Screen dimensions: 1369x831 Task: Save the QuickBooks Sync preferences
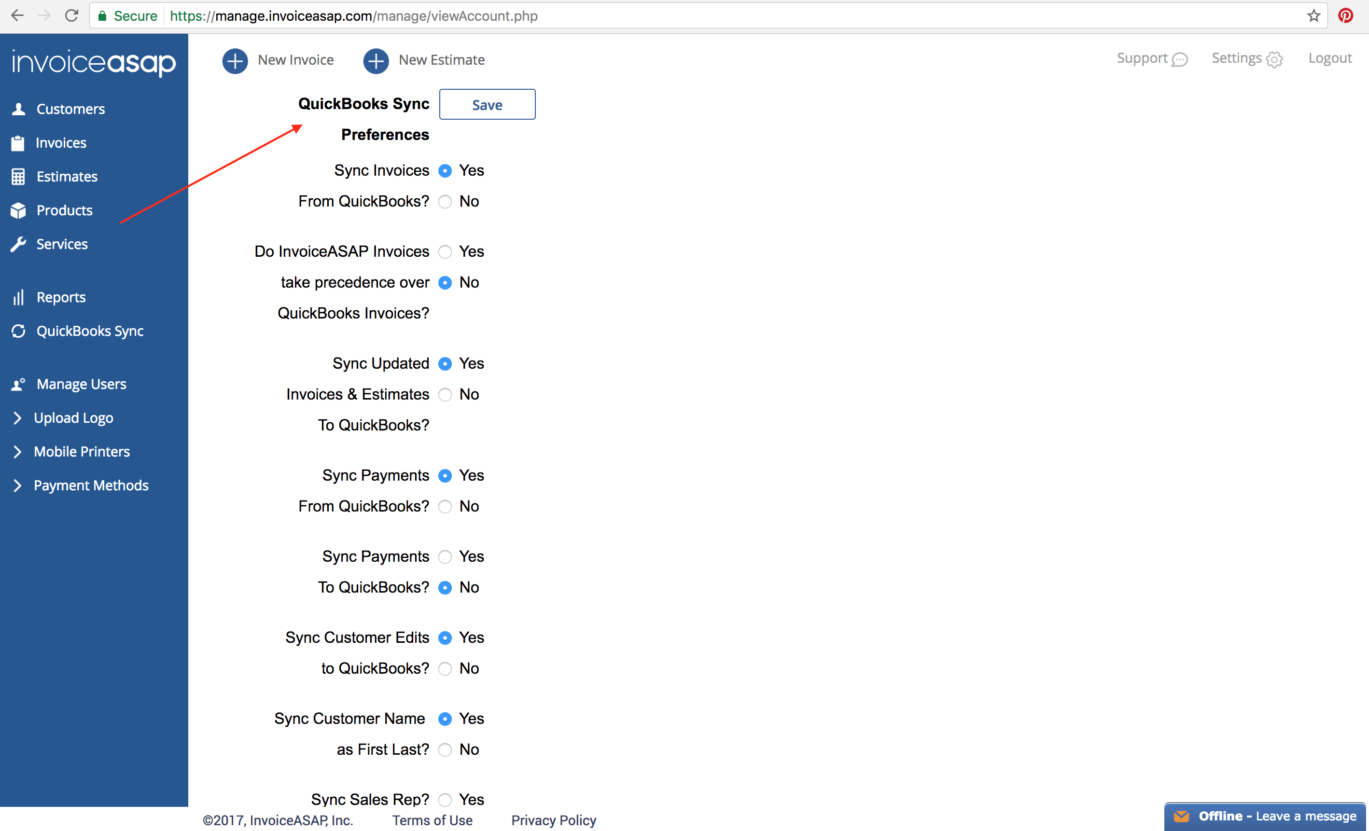click(487, 104)
